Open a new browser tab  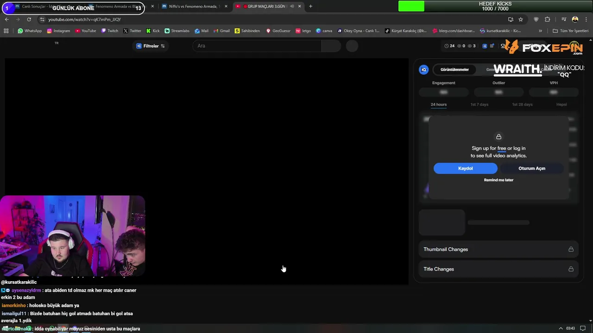click(310, 6)
